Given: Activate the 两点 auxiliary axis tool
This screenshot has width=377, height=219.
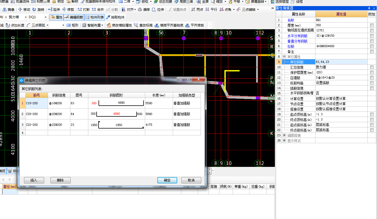Looking at the screenshot, I should [x=197, y=9].
